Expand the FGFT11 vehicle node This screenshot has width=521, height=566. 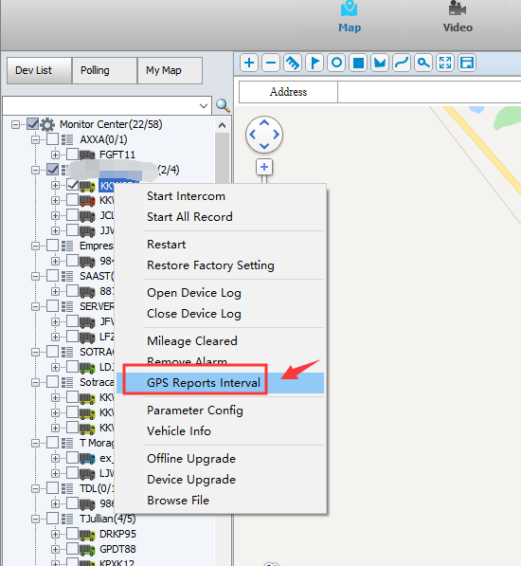(x=55, y=155)
